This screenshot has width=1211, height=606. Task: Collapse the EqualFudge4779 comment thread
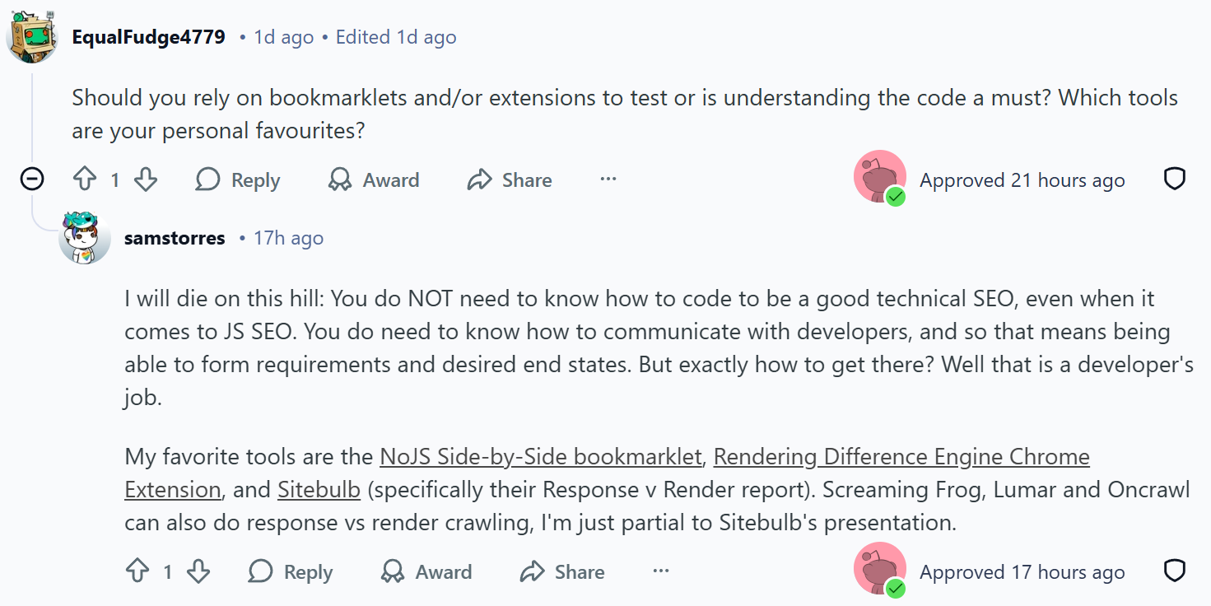(x=32, y=179)
